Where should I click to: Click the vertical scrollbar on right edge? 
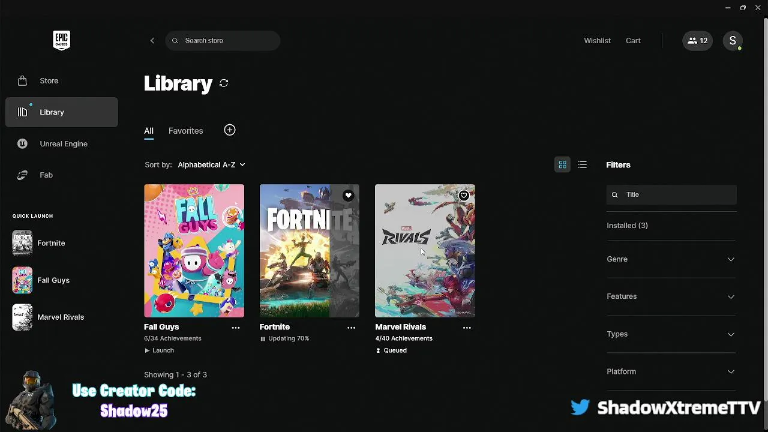click(765, 210)
